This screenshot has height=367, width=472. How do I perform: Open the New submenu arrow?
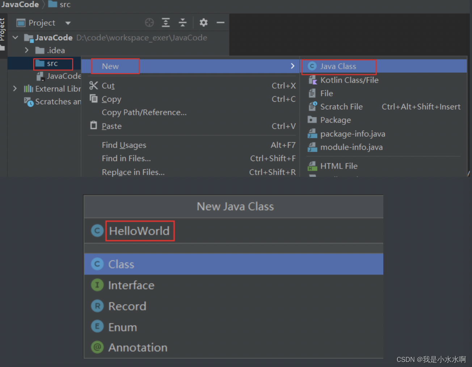(292, 66)
